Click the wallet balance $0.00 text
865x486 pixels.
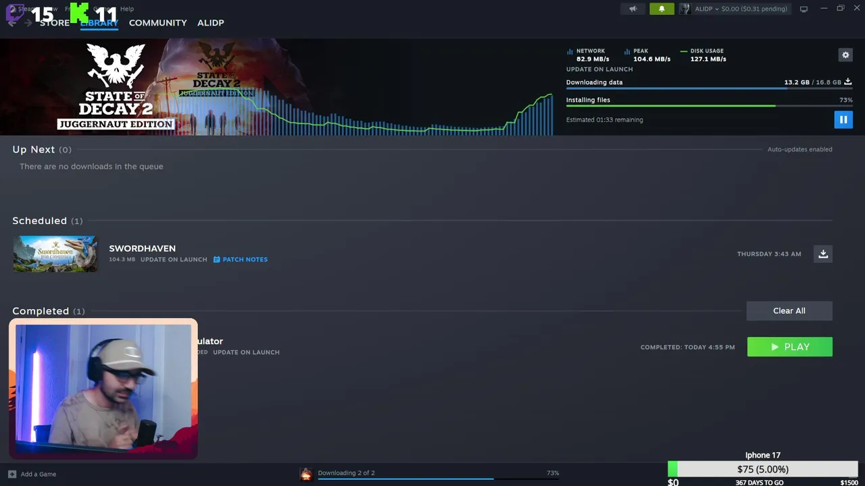click(753, 9)
